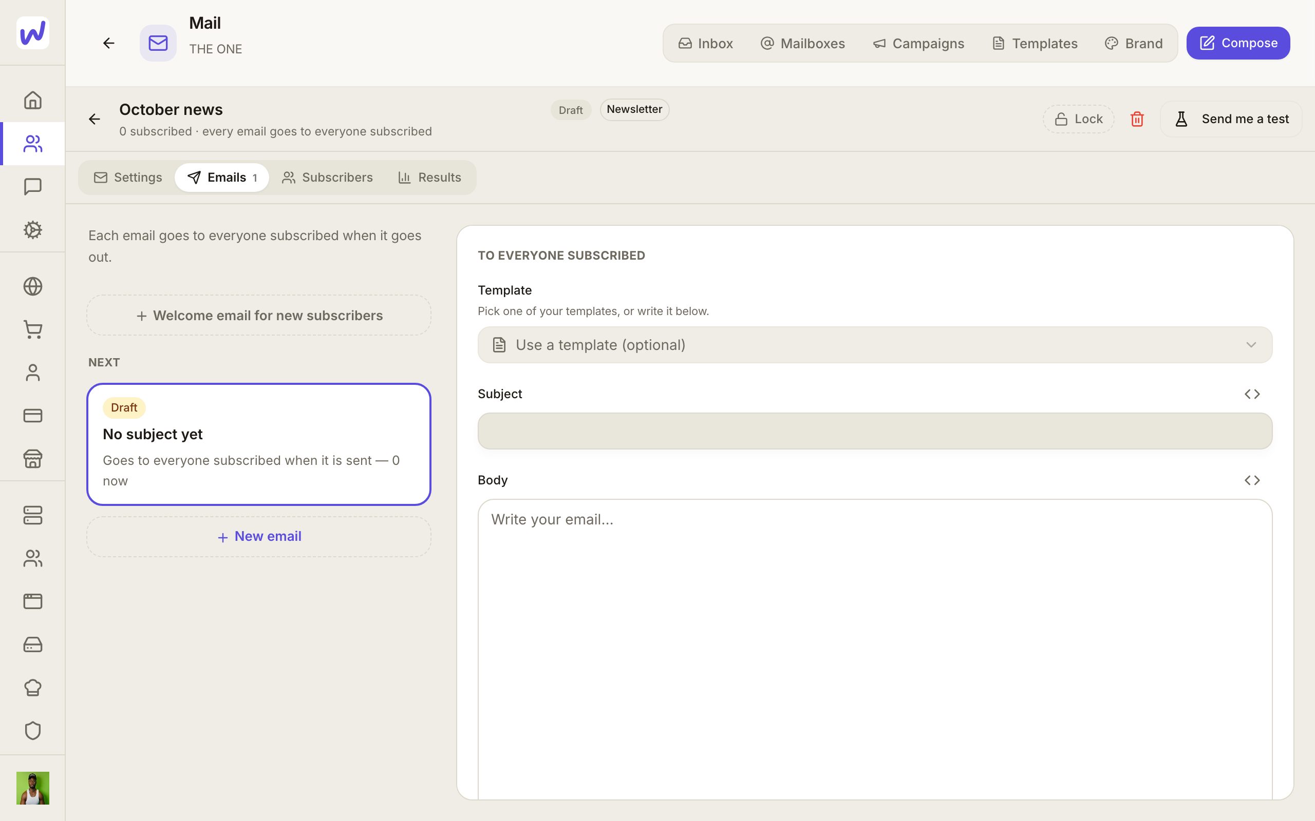1315x821 pixels.
Task: Open the credit card icon in sidebar
Action: pos(32,416)
